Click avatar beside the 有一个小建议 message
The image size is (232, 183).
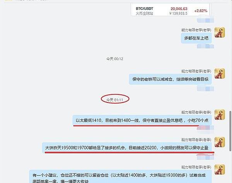(x=220, y=171)
